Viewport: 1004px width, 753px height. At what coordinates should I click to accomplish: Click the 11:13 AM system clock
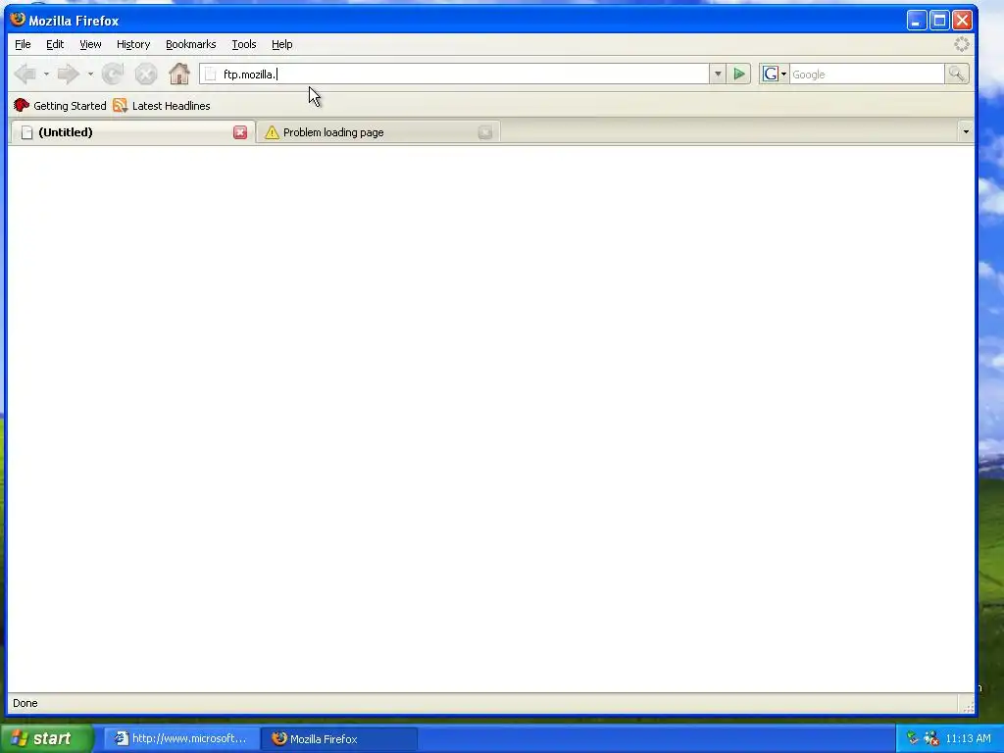pos(968,739)
